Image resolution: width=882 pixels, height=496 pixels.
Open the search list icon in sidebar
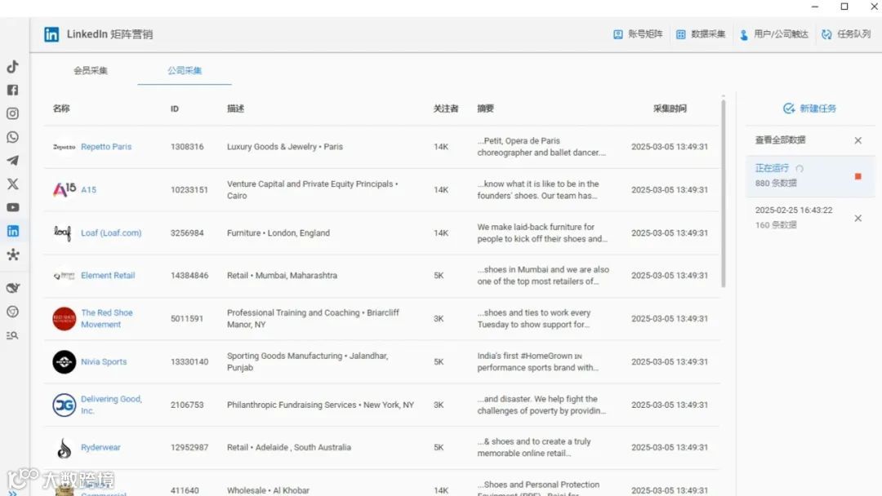pyautogui.click(x=12, y=335)
